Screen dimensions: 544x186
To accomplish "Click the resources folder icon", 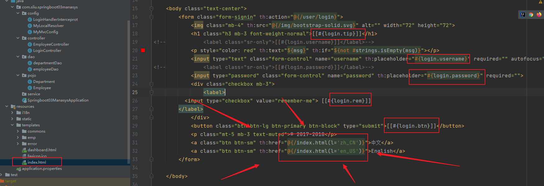I will click(13, 107).
